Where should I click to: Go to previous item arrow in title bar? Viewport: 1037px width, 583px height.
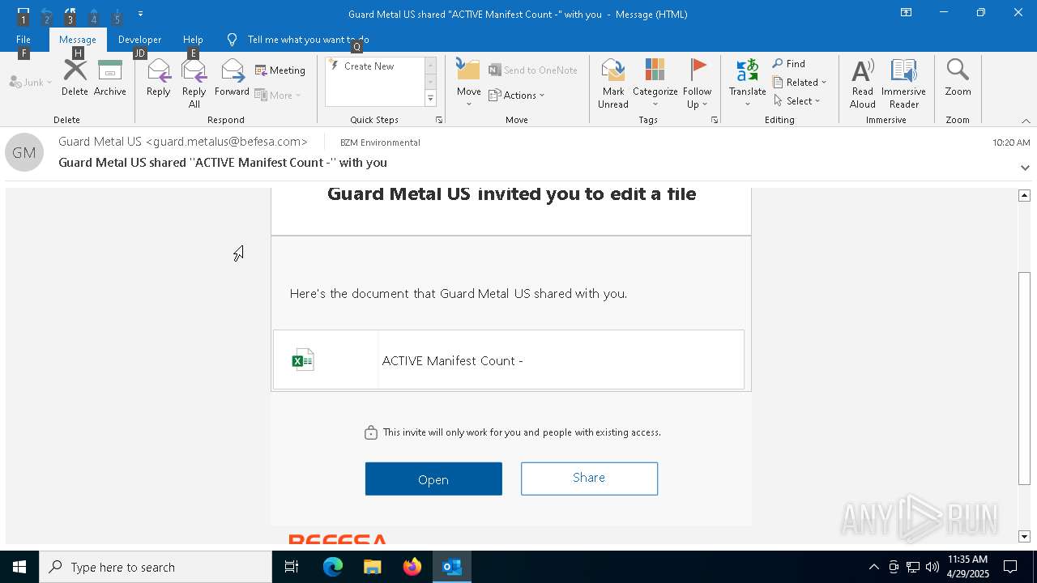[93, 14]
